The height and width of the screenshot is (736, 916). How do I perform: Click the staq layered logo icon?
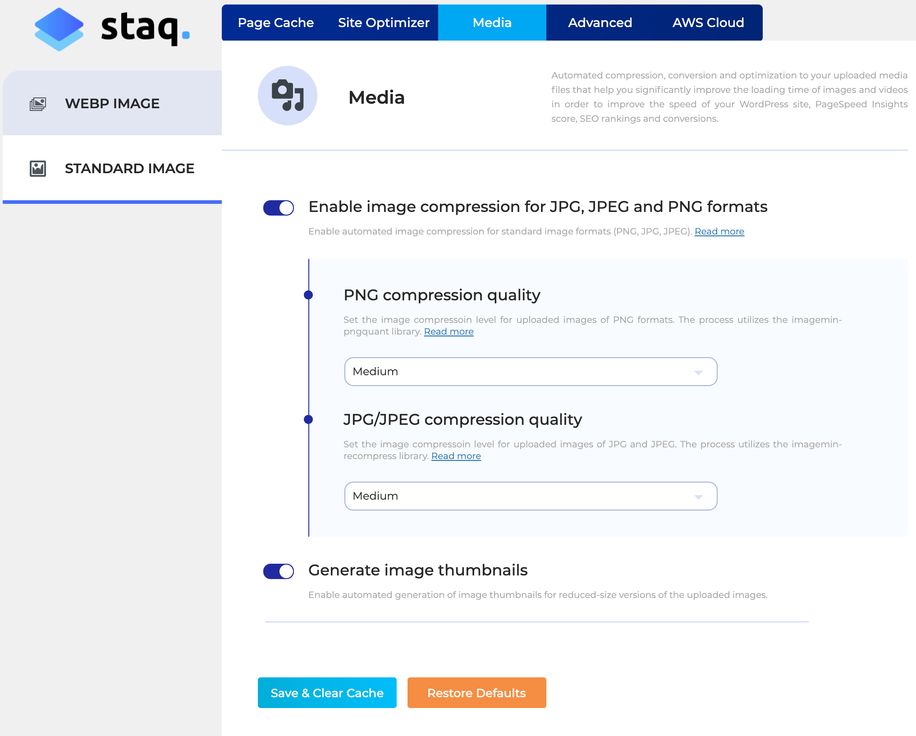[59, 29]
